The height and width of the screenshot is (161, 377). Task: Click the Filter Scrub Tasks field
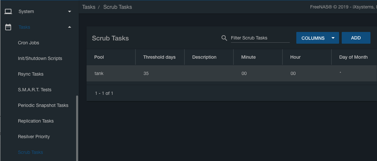(x=260, y=38)
